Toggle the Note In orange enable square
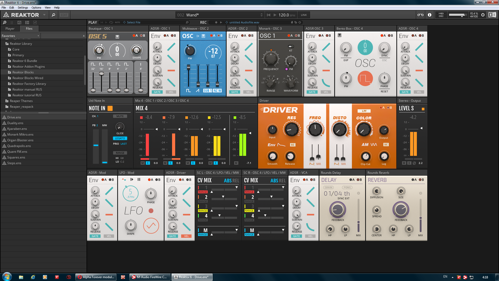Screen dimensions: 499x281 110,108
